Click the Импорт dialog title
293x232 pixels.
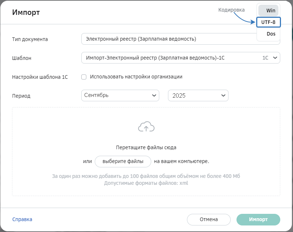coord(26,13)
